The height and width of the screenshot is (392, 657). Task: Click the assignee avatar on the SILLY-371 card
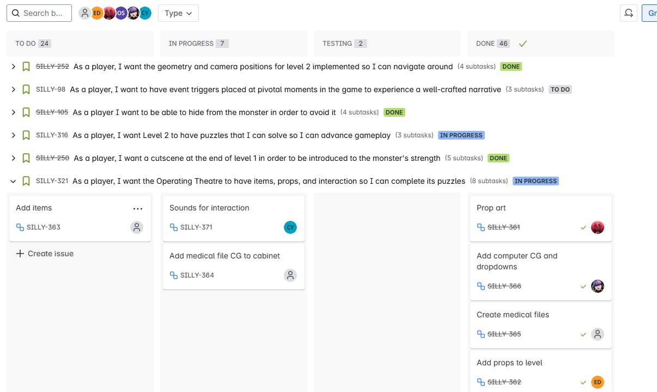(290, 227)
